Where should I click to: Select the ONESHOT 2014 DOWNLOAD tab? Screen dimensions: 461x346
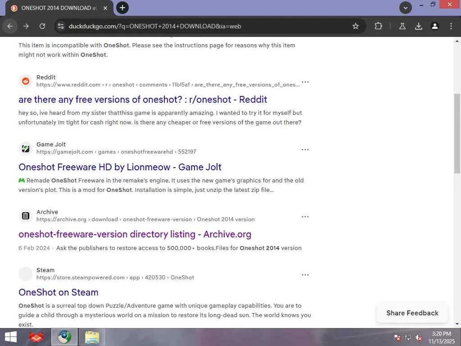59,8
